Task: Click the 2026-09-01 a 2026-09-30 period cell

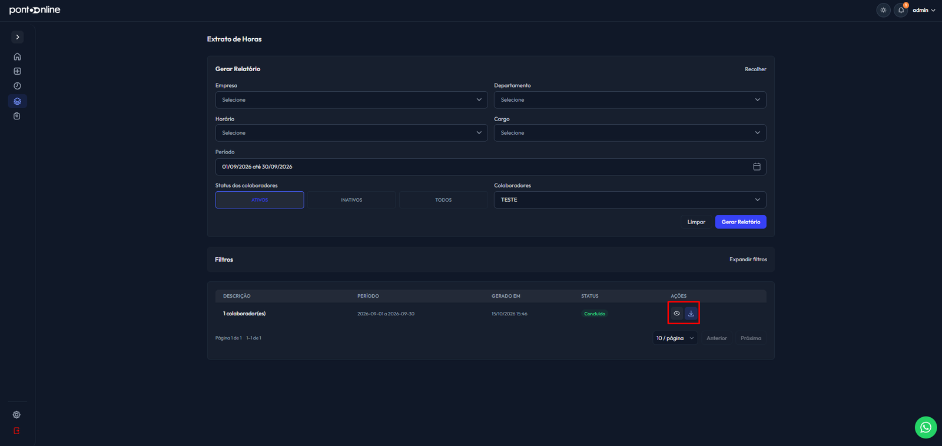Action: [386, 314]
